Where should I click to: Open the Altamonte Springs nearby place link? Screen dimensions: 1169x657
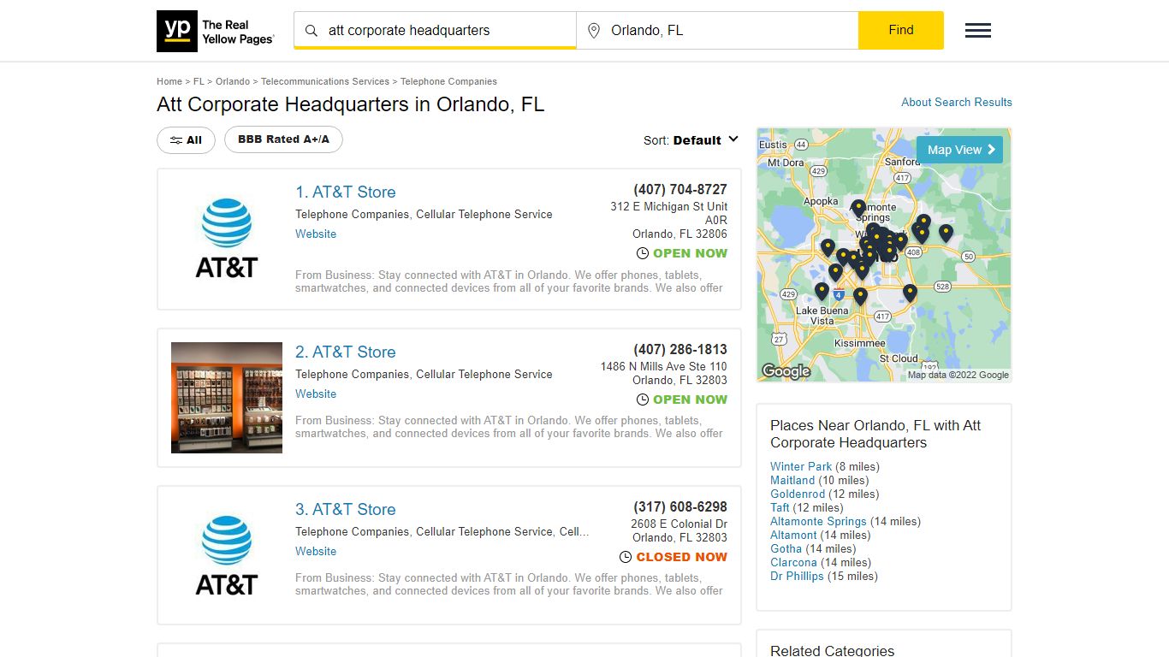tap(818, 522)
